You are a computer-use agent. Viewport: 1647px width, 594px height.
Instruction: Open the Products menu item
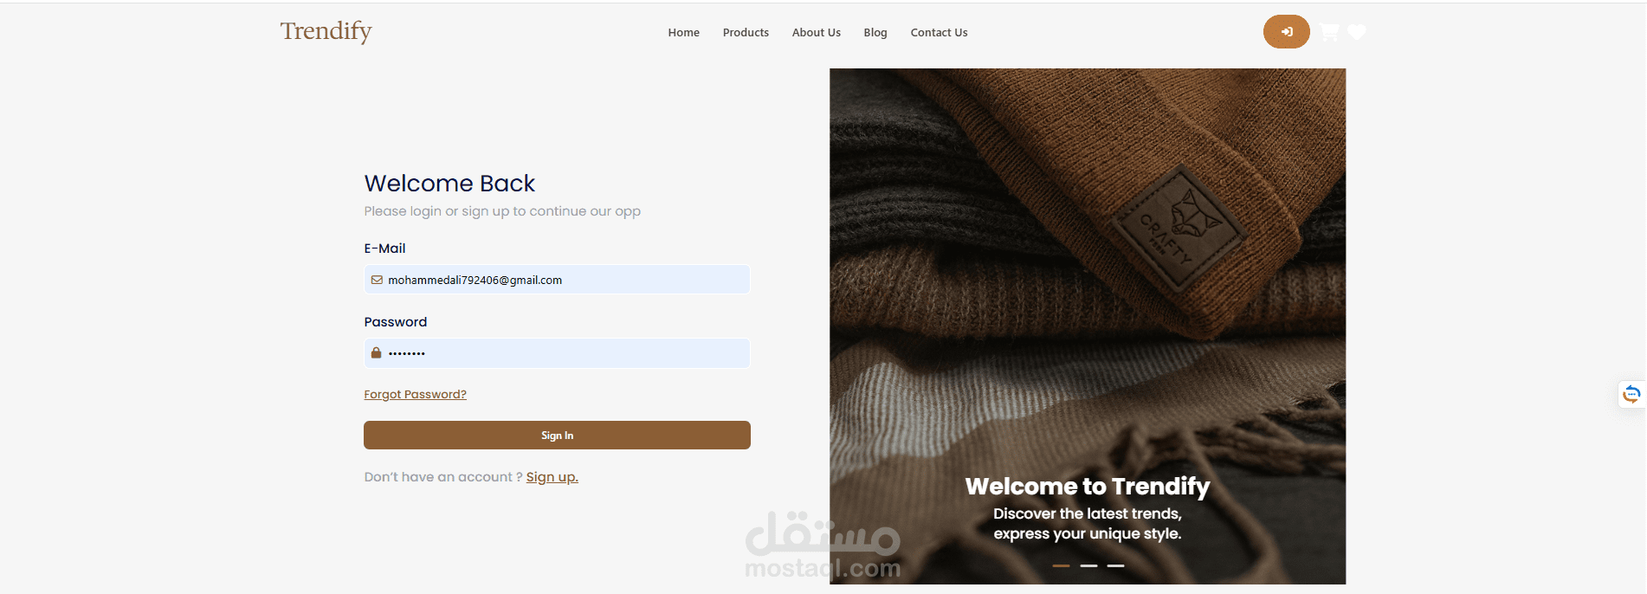[746, 32]
